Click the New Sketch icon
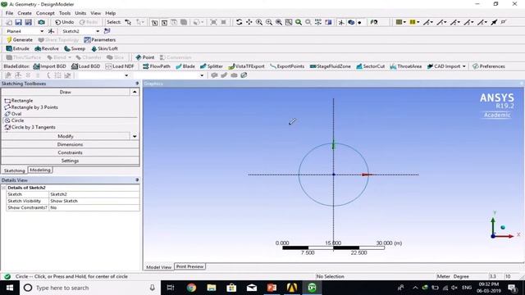 107,31
